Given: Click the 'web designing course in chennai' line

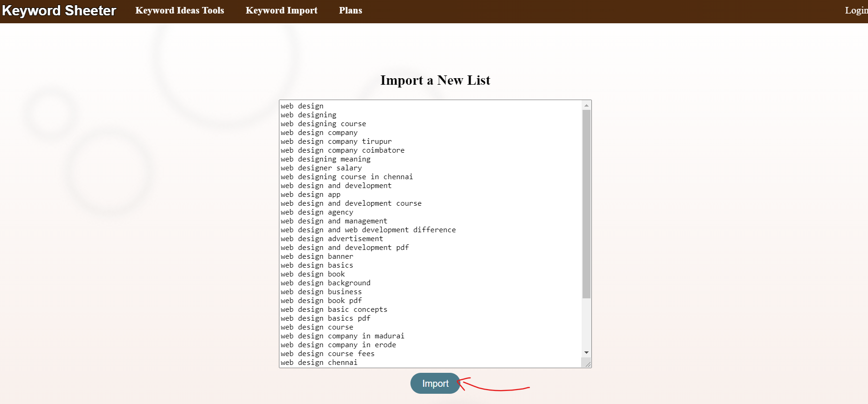Looking at the screenshot, I should (x=347, y=177).
